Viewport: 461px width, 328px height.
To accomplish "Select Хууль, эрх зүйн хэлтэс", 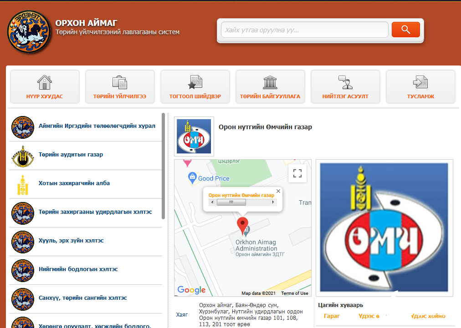I will pos(71,241).
